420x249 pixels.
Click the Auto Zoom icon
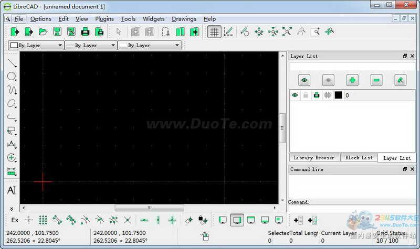(x=287, y=32)
